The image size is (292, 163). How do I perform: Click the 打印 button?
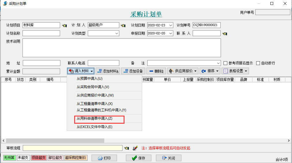click(x=104, y=158)
